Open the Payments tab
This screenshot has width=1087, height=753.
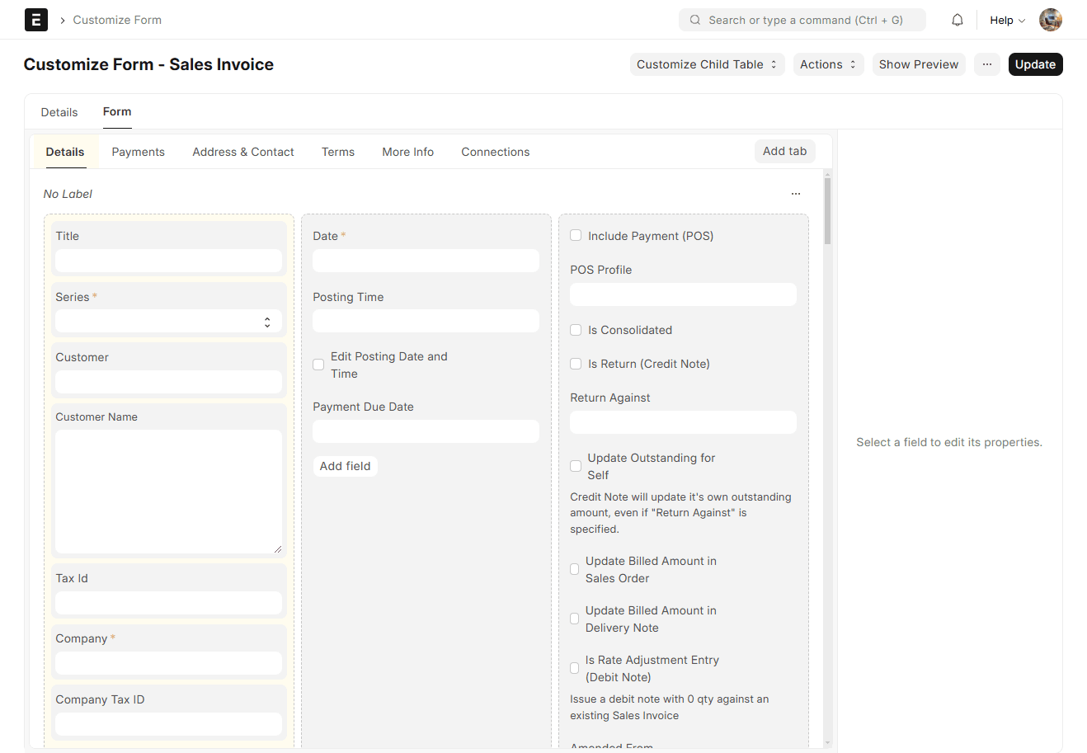(x=139, y=152)
